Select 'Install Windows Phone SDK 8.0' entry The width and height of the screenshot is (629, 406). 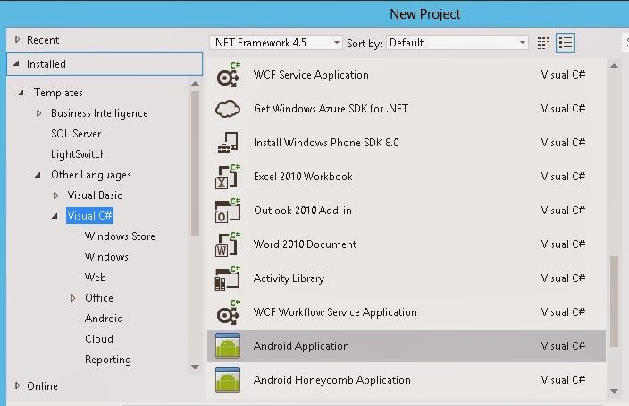click(326, 143)
